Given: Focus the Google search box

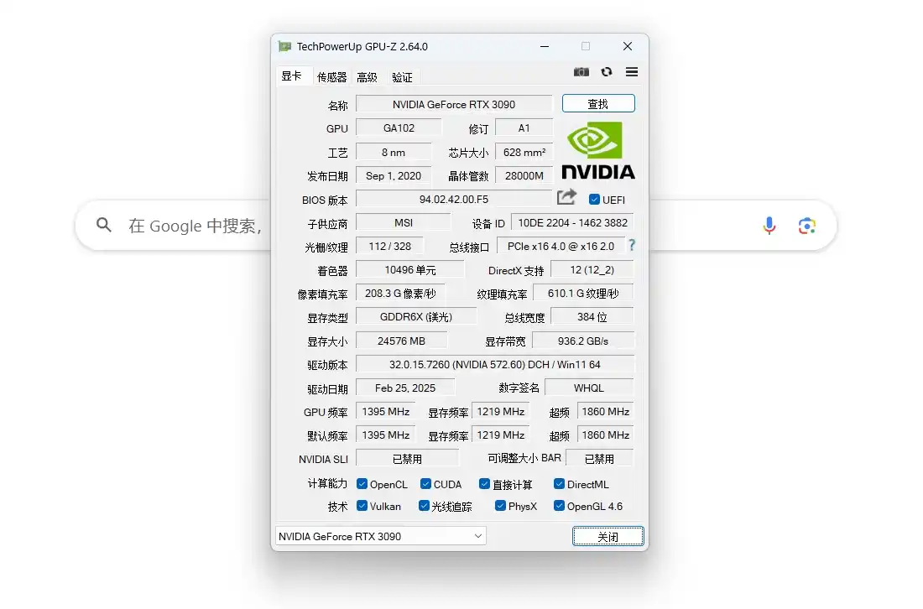Looking at the screenshot, I should pyautogui.click(x=456, y=226).
